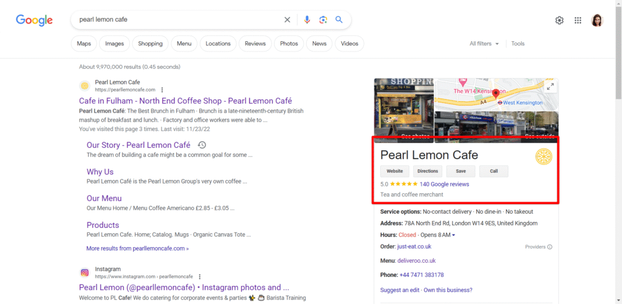Select the Images filter tab
The height and width of the screenshot is (304, 622).
[x=114, y=44]
